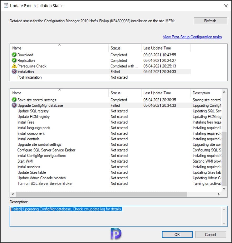Select the Install language pack row
The height and width of the screenshot is (243, 232).
pyautogui.click(x=116, y=128)
